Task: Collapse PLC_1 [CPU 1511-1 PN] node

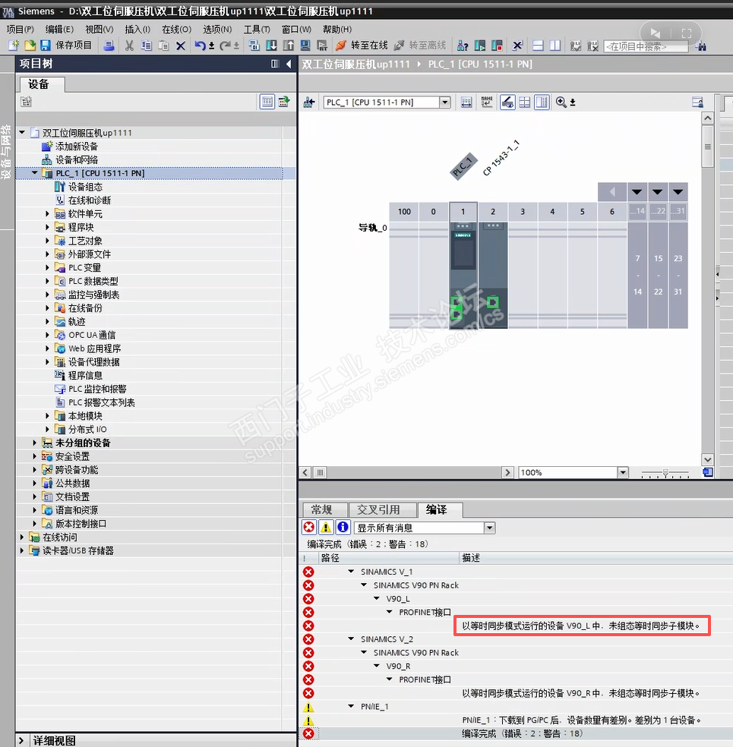Action: [35, 173]
